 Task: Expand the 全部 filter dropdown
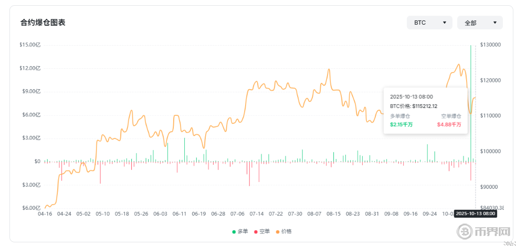click(479, 23)
